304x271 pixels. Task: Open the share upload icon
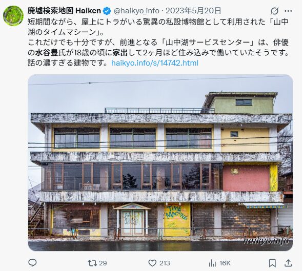coord(288,263)
